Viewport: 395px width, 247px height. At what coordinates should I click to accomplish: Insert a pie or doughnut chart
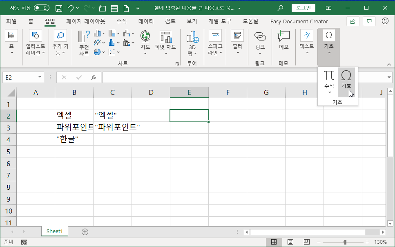point(100,52)
